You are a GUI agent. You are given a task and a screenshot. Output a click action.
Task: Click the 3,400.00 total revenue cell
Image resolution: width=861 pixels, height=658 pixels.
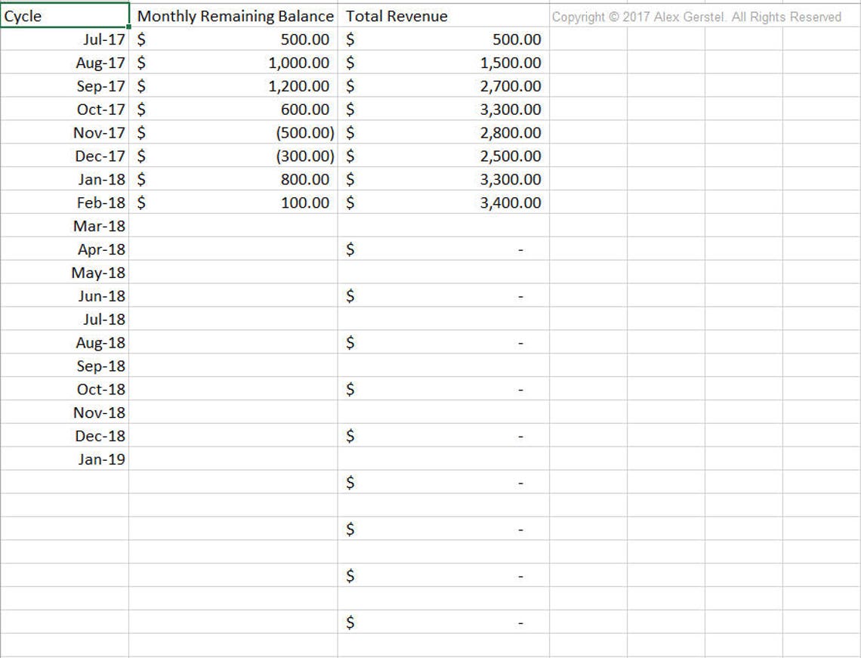pos(442,202)
